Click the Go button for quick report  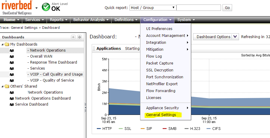(227, 8)
